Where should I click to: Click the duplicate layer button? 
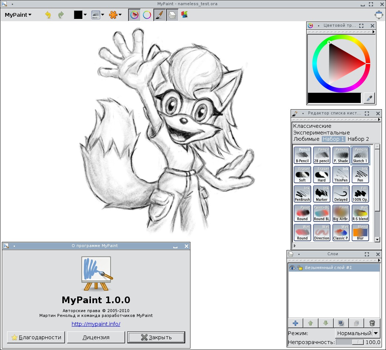tap(341, 323)
